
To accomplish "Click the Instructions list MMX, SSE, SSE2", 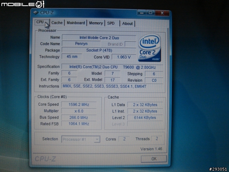I will [x=112, y=86].
